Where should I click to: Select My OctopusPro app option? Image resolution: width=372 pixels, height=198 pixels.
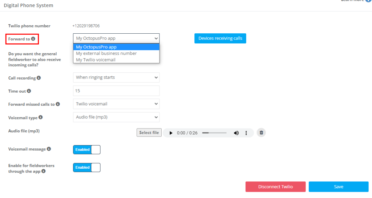coord(116,47)
